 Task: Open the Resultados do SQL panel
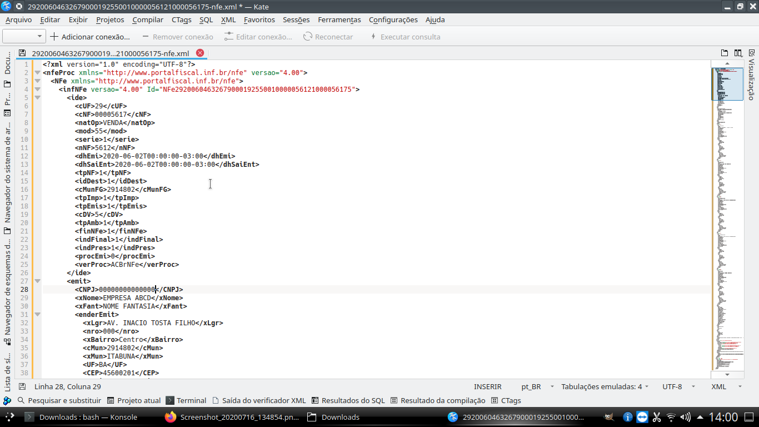tap(348, 400)
